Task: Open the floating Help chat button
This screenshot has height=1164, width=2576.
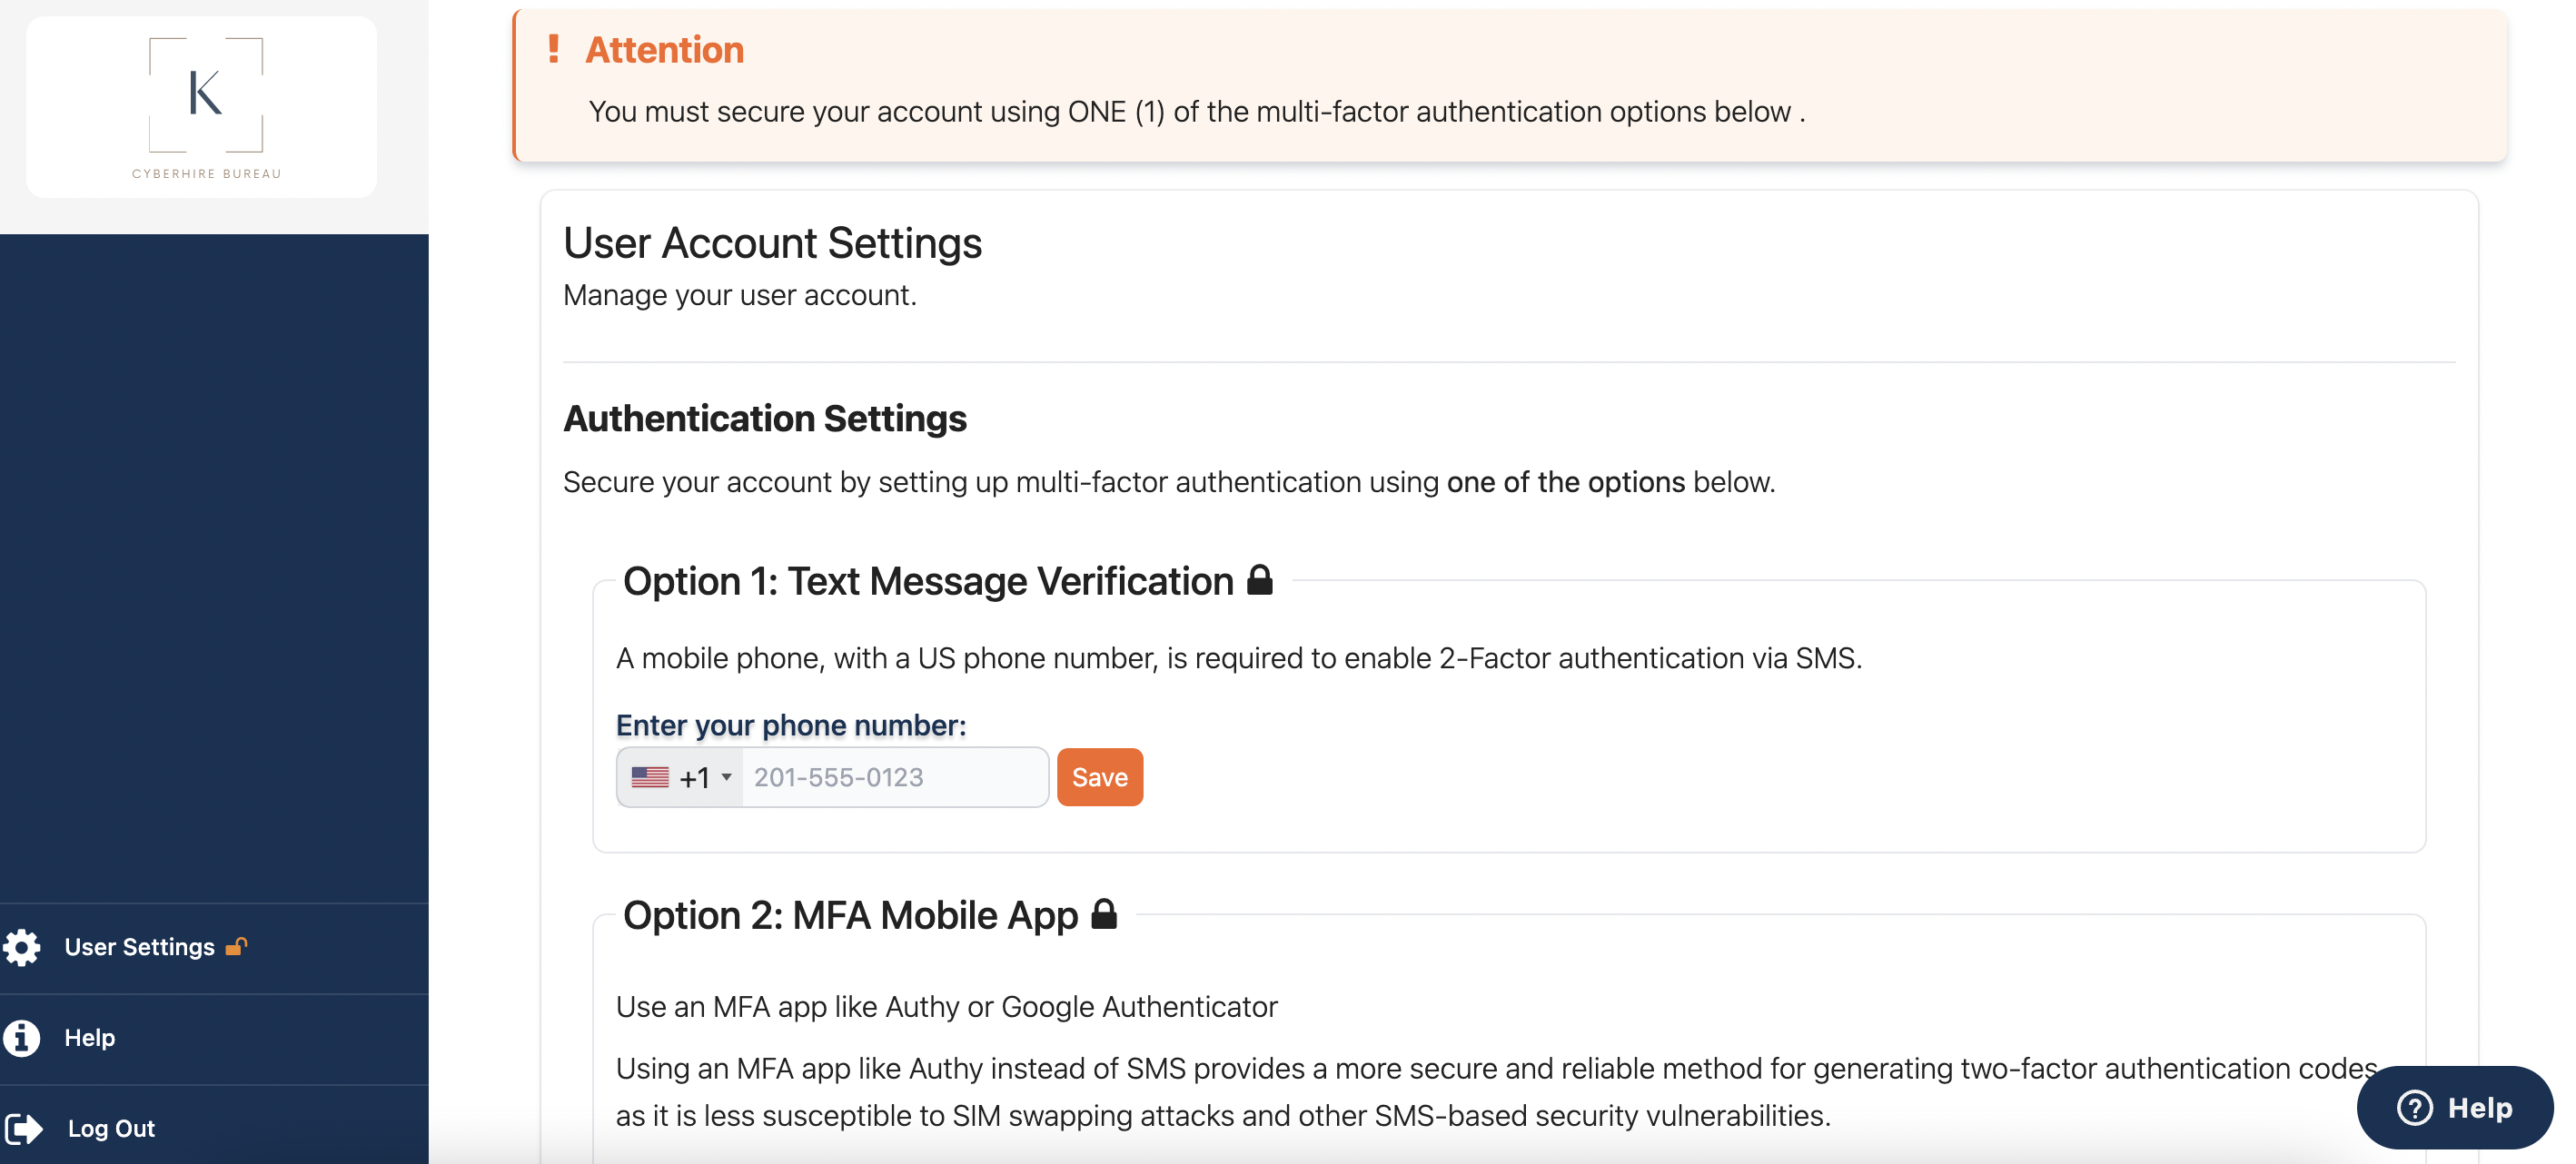Action: coord(2455,1107)
